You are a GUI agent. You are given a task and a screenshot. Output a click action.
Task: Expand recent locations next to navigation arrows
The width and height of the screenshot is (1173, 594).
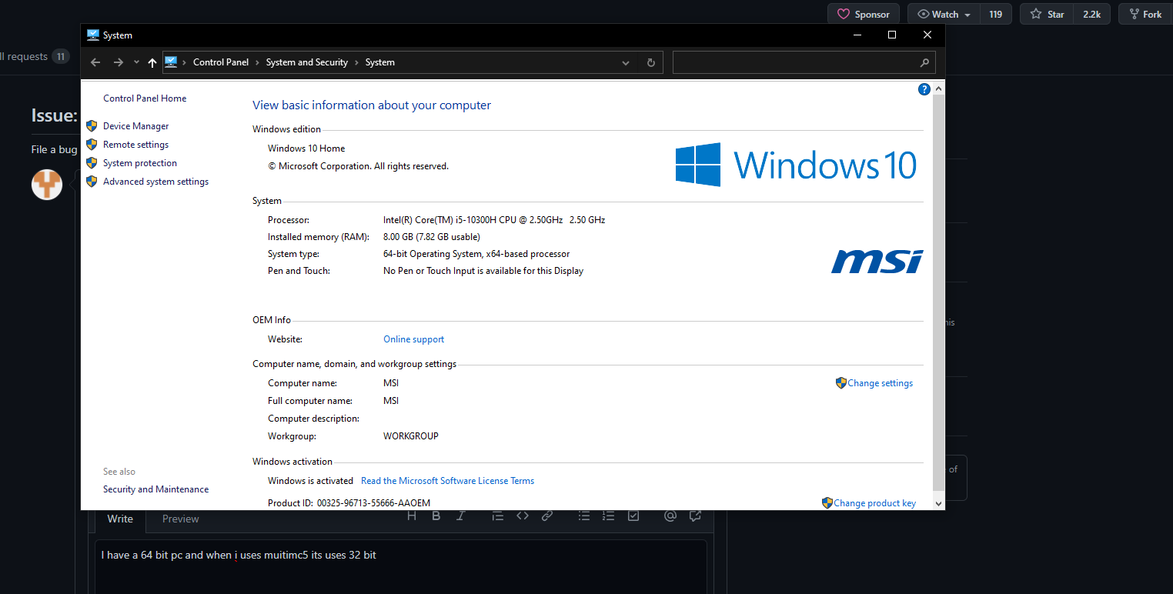[136, 62]
